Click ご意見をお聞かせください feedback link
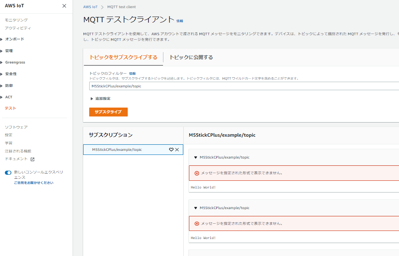399x256 pixels. point(34,183)
